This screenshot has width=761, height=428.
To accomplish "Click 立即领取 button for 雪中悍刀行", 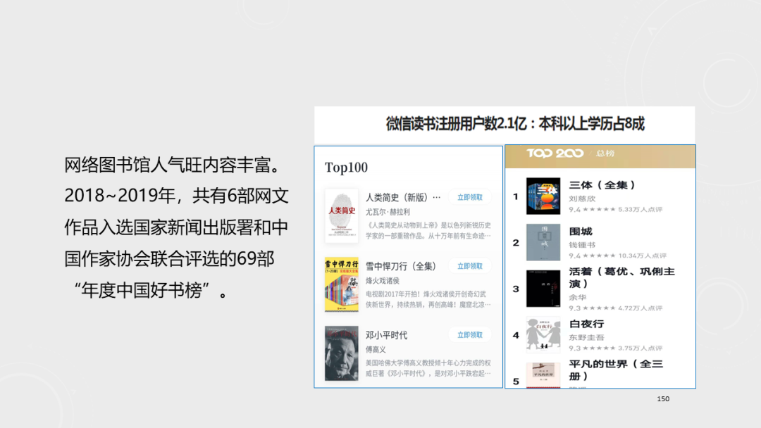I will tap(470, 266).
